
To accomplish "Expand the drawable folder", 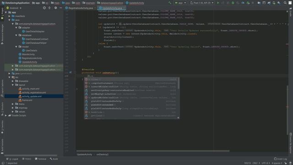I will [x=13, y=81].
